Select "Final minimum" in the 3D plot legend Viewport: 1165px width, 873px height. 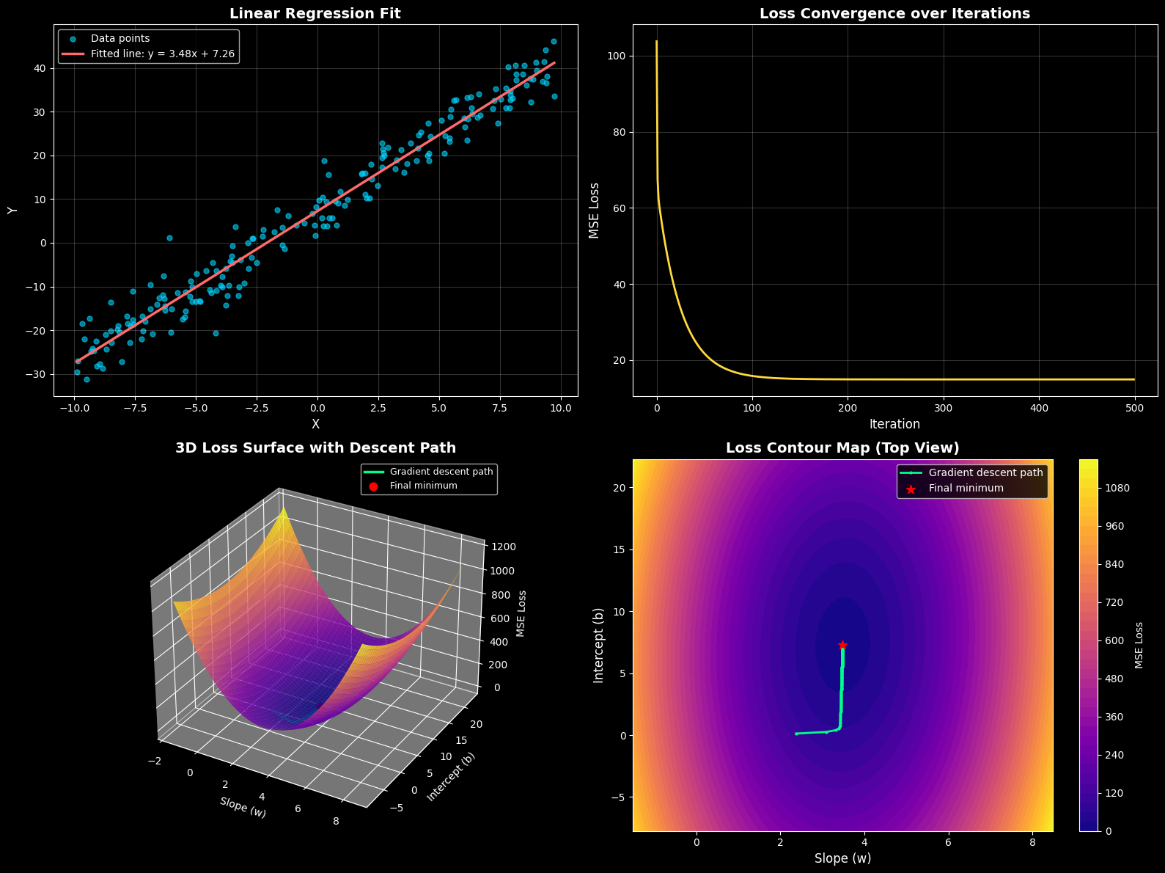[x=424, y=486]
